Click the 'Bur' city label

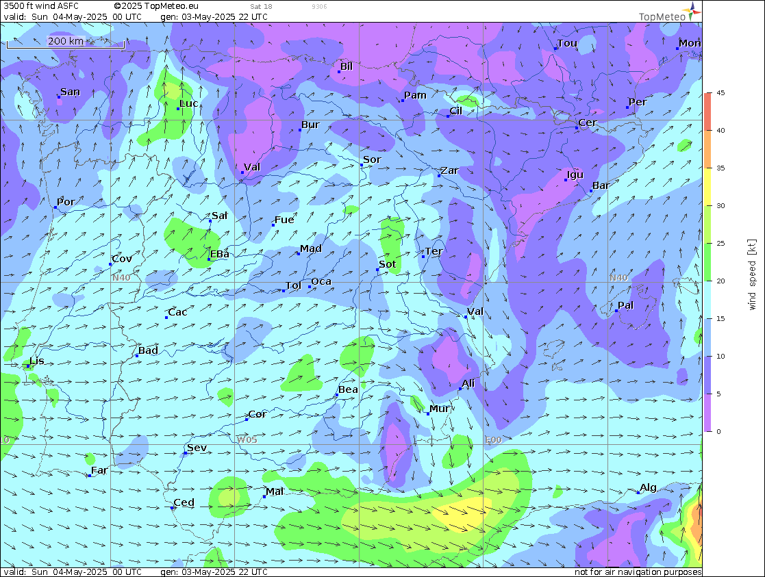point(310,125)
